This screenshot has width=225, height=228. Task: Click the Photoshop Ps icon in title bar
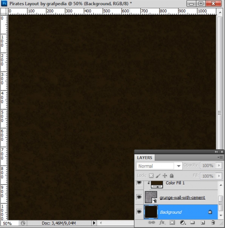[4, 3]
